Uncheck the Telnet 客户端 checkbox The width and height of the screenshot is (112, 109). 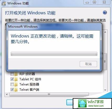click(12, 89)
